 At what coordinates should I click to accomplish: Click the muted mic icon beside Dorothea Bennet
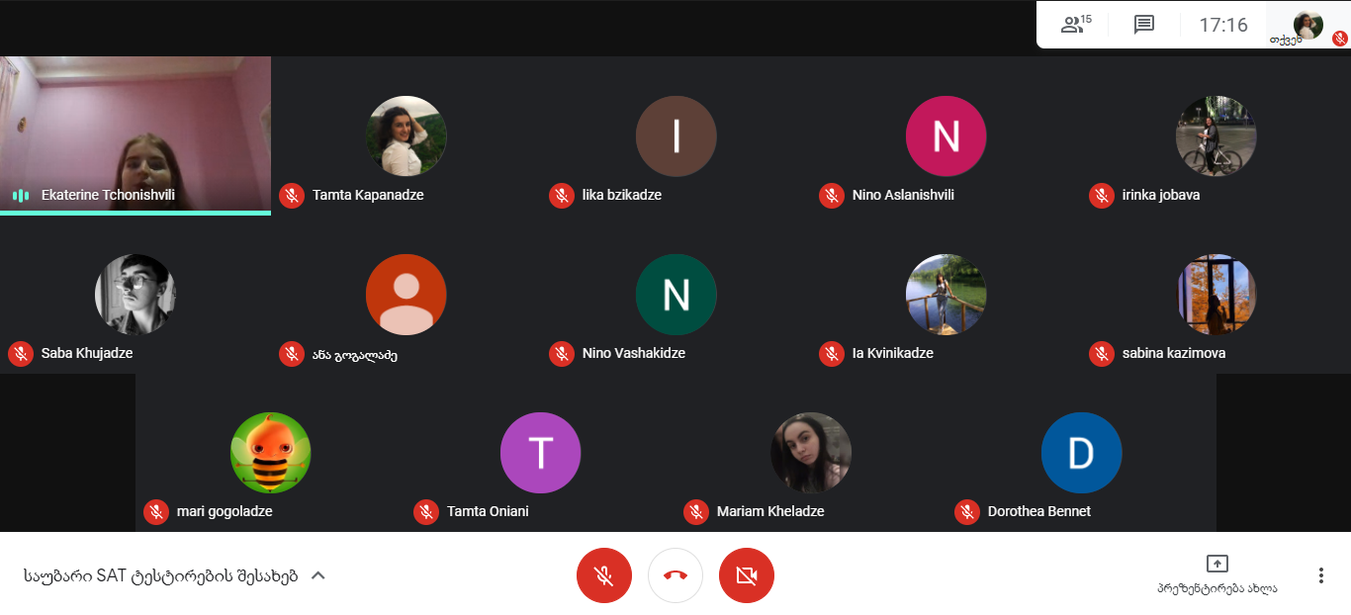pyautogui.click(x=967, y=512)
